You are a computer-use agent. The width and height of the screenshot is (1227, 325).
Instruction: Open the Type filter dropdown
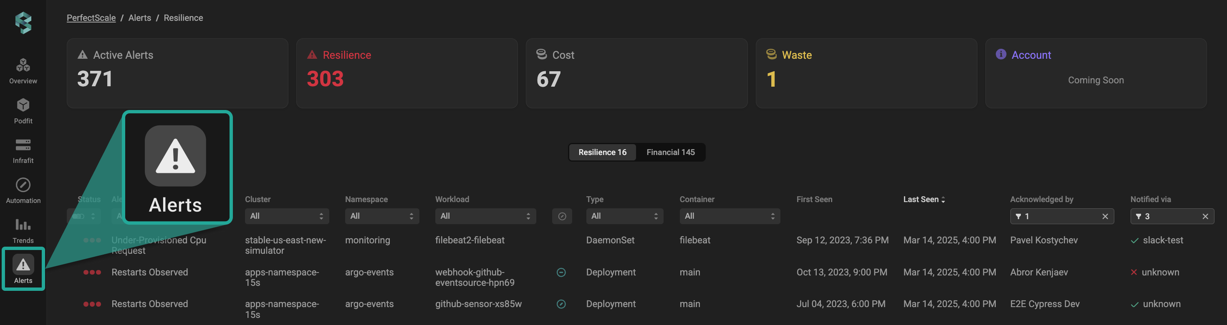pyautogui.click(x=624, y=216)
